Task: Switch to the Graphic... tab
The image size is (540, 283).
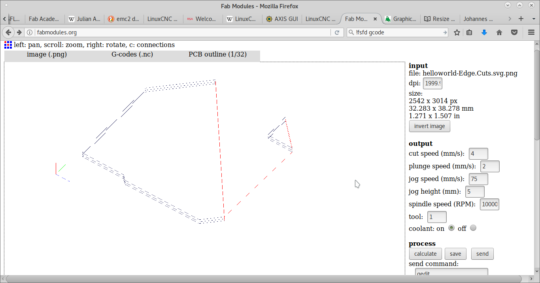Action: click(400, 19)
